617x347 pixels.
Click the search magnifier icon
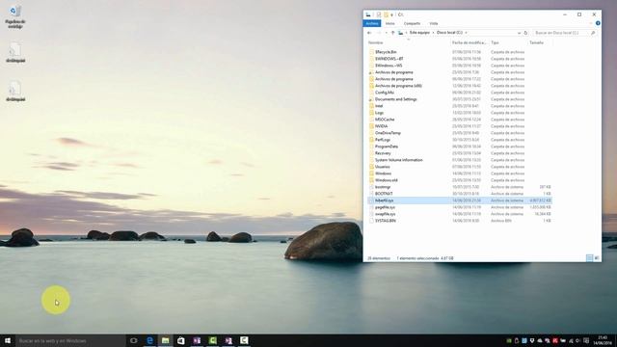tap(593, 33)
